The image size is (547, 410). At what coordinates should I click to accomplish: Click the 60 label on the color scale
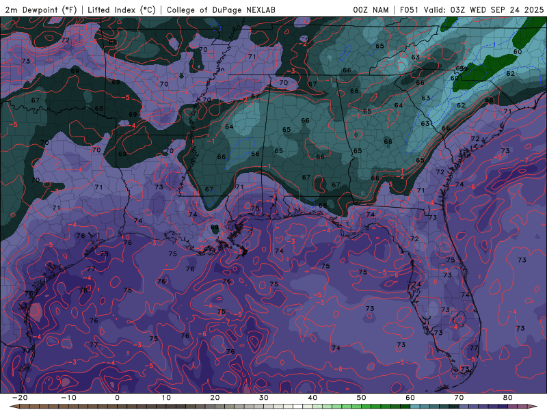coord(410,398)
